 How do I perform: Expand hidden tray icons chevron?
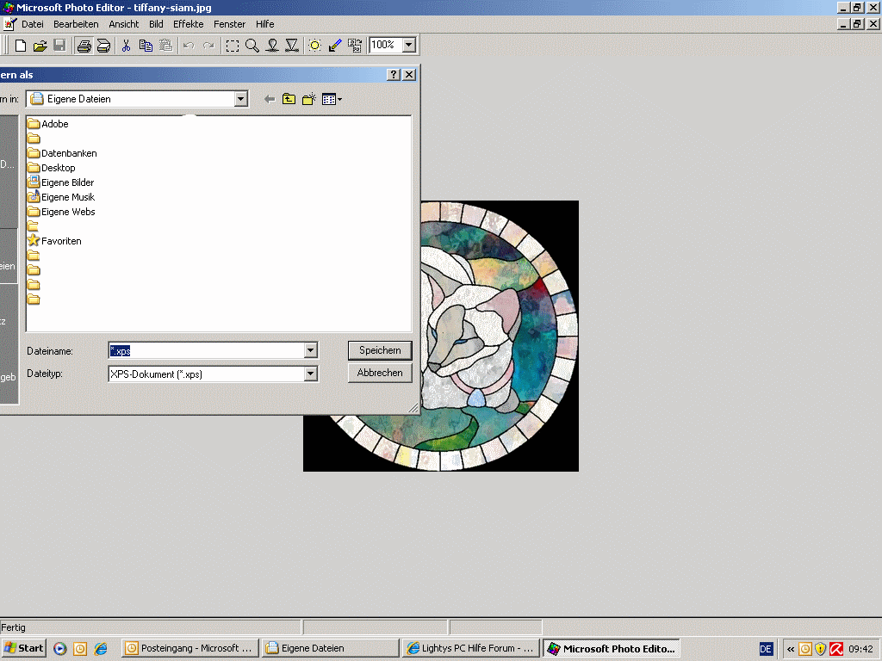point(791,649)
